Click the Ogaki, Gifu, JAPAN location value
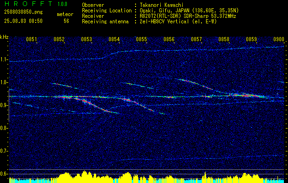Screen dimensions: 288x183 click(189, 11)
